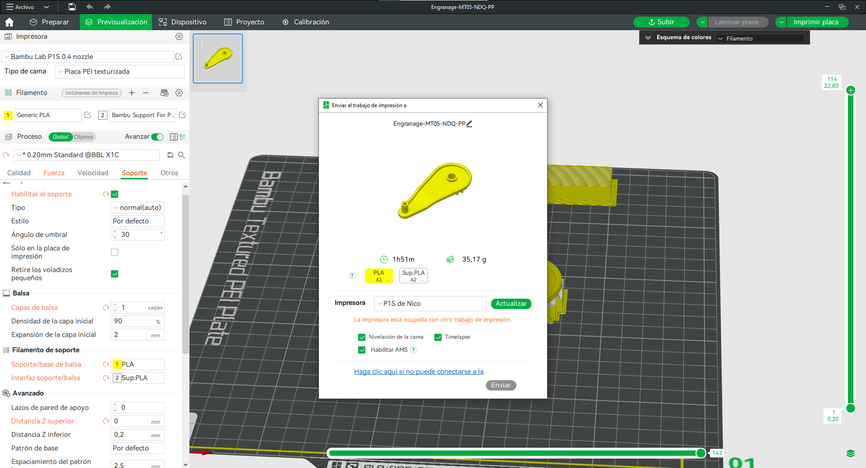Image resolution: width=866 pixels, height=468 pixels.
Task: Edit Bambu Lab P1S printer preset icon
Action: coord(179,56)
